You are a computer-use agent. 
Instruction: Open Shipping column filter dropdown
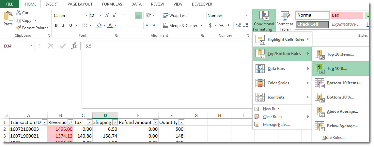coord(115,122)
